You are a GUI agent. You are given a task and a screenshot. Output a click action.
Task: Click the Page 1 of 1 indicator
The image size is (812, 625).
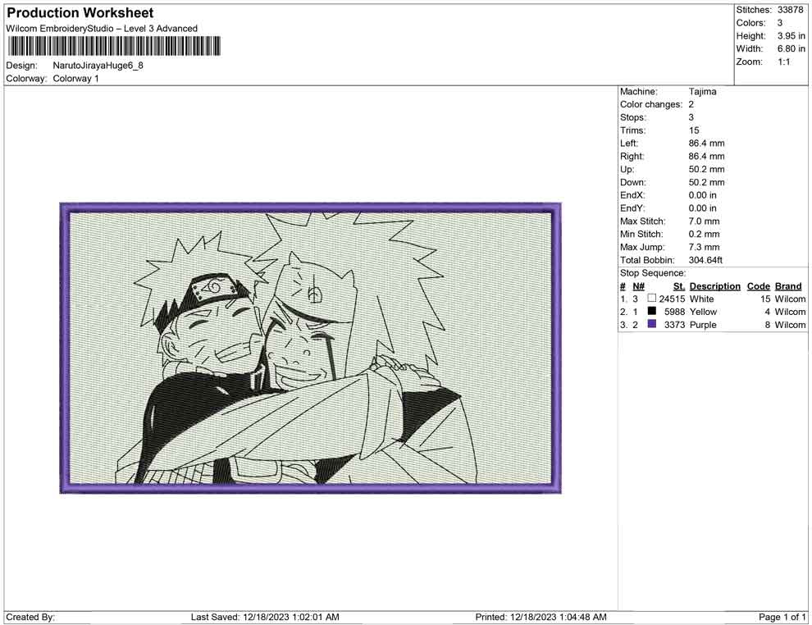click(782, 617)
